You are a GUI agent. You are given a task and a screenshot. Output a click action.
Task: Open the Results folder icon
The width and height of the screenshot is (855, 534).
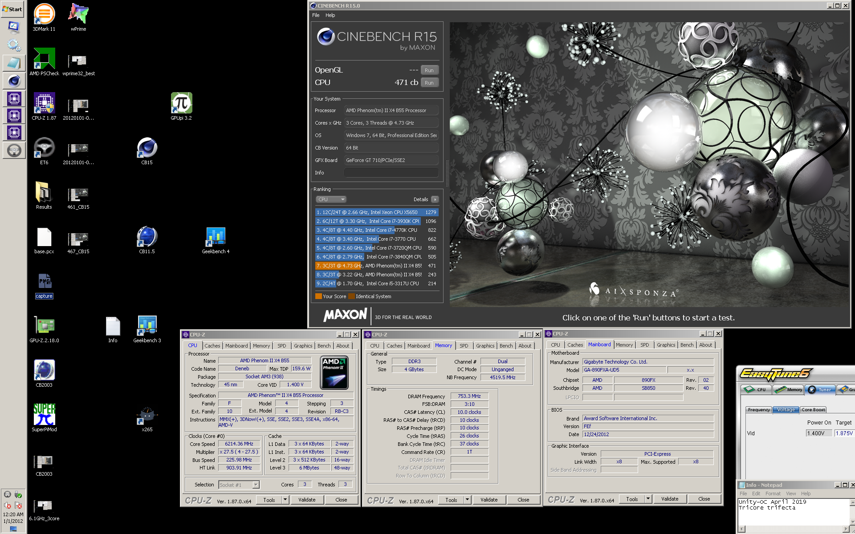(44, 195)
